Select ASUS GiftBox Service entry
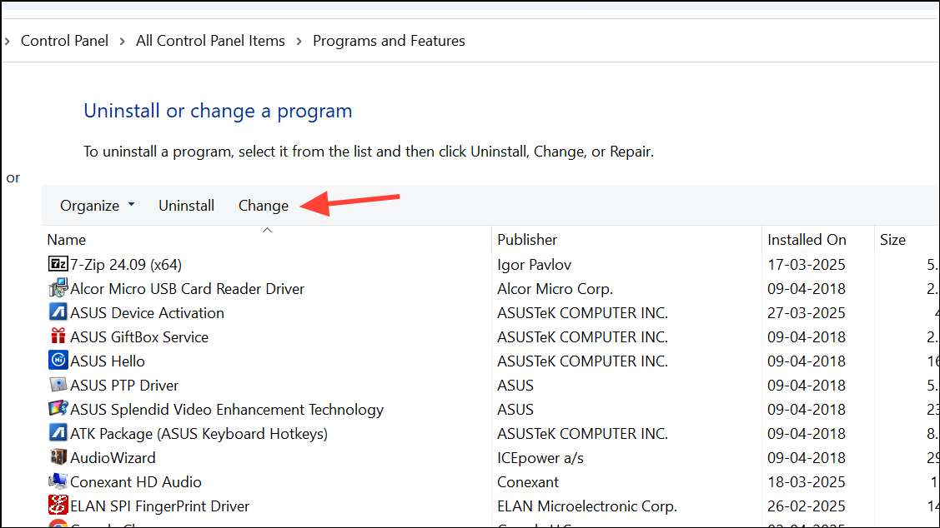The width and height of the screenshot is (940, 528). coord(139,337)
